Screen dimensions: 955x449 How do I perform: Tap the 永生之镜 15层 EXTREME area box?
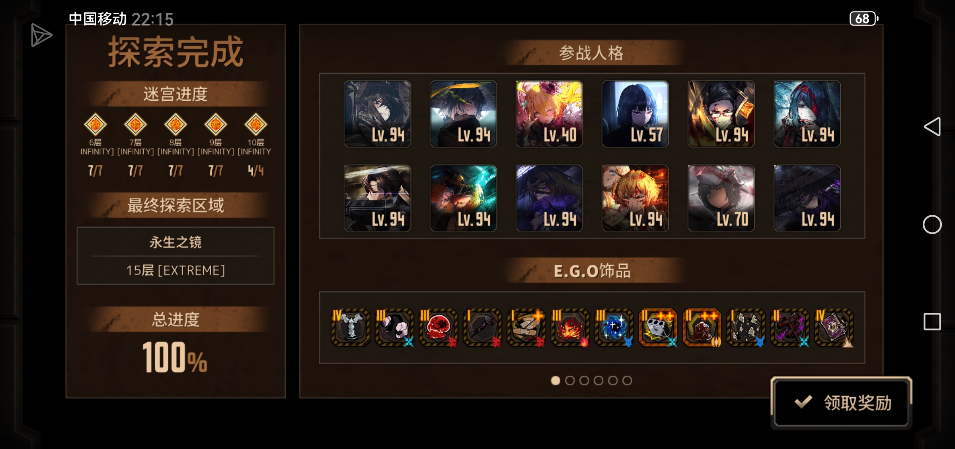coord(175,256)
